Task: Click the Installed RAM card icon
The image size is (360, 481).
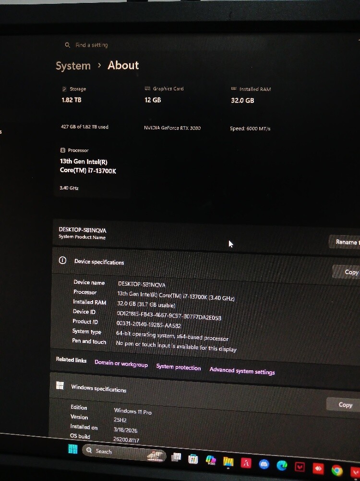Action: click(234, 89)
